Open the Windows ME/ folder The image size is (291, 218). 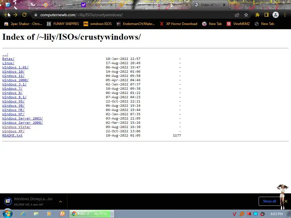point(13,110)
